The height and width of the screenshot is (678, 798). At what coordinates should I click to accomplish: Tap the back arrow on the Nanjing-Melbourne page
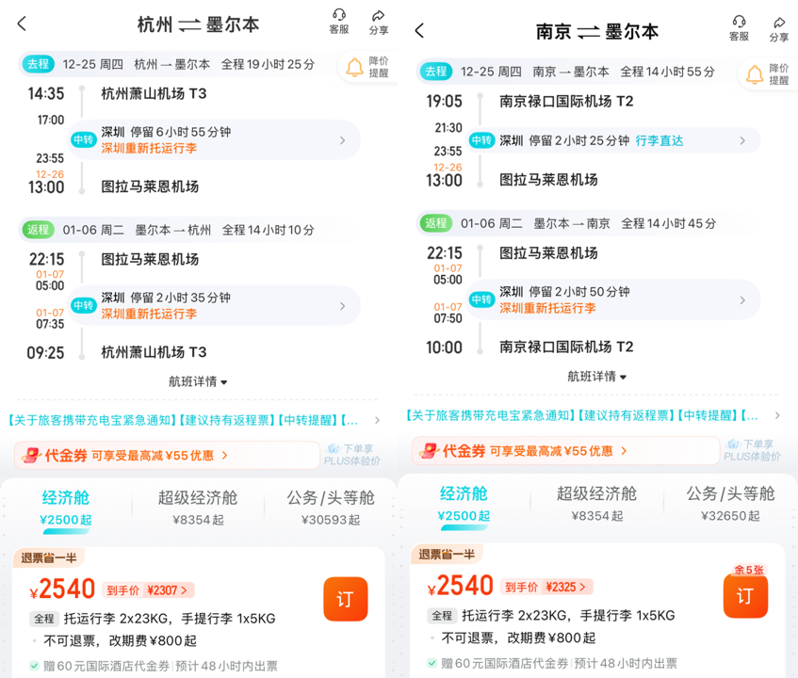coord(420,30)
